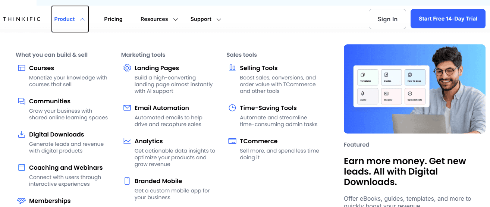This screenshot has width=490, height=207.
Task: Open the Digital Downloads link
Action: [57, 134]
